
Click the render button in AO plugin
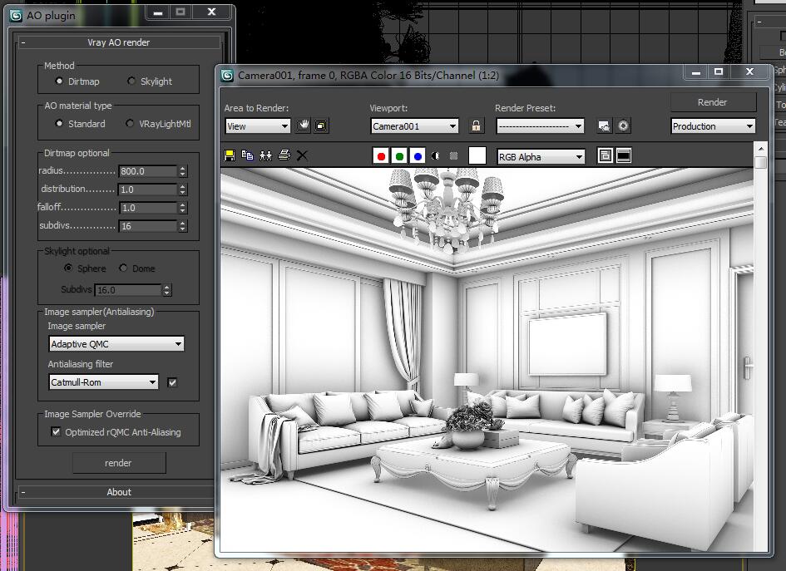tap(119, 463)
